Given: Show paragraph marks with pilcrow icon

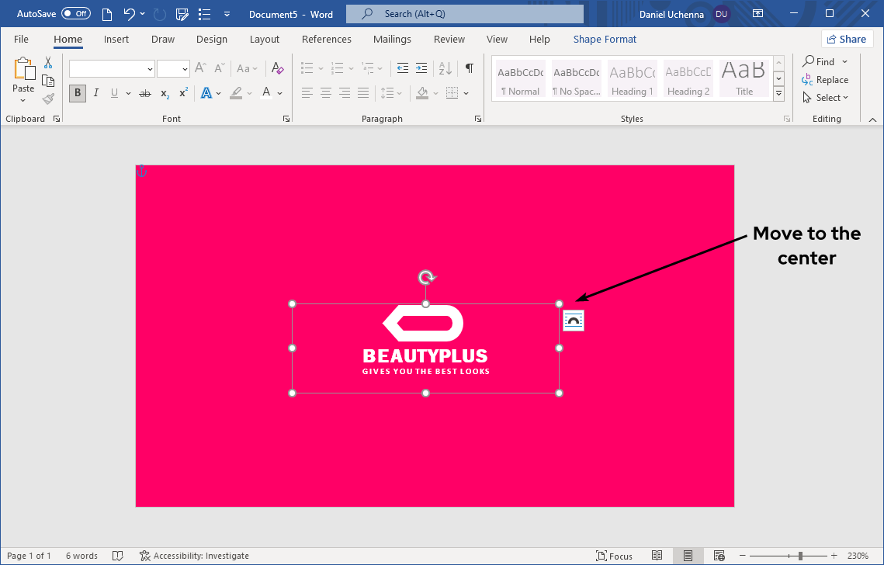Looking at the screenshot, I should [469, 68].
